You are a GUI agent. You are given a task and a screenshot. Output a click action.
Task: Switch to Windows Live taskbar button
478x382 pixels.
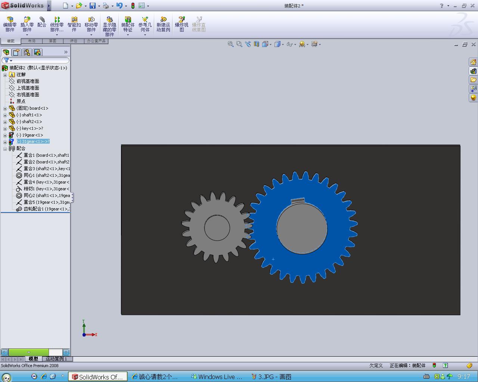pyautogui.click(x=217, y=377)
